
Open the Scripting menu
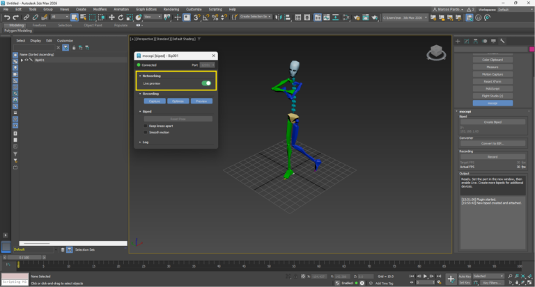(x=215, y=9)
